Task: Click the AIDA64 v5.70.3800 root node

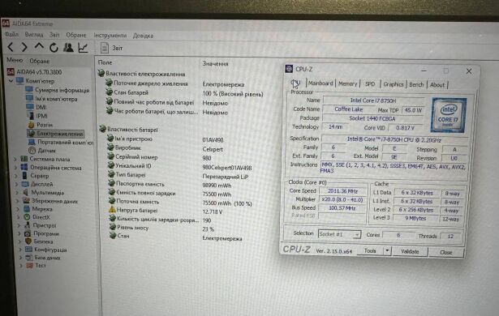Action: pos(39,72)
